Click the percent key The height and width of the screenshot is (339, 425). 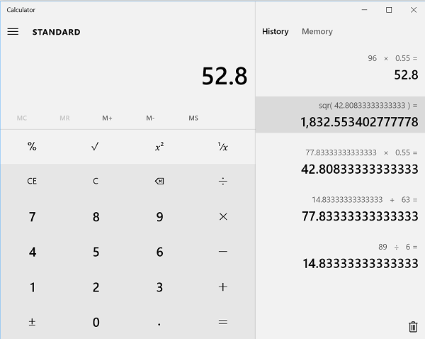(x=32, y=147)
